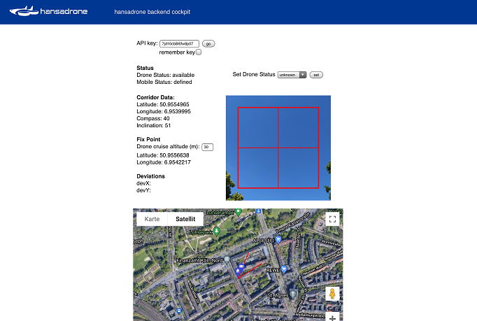
Task: Click the ALDI SÜD shopping marker
Action: point(278,238)
